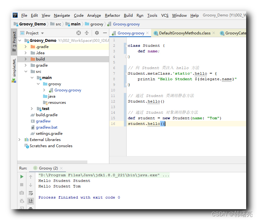Expand the gradle folder

point(26,65)
